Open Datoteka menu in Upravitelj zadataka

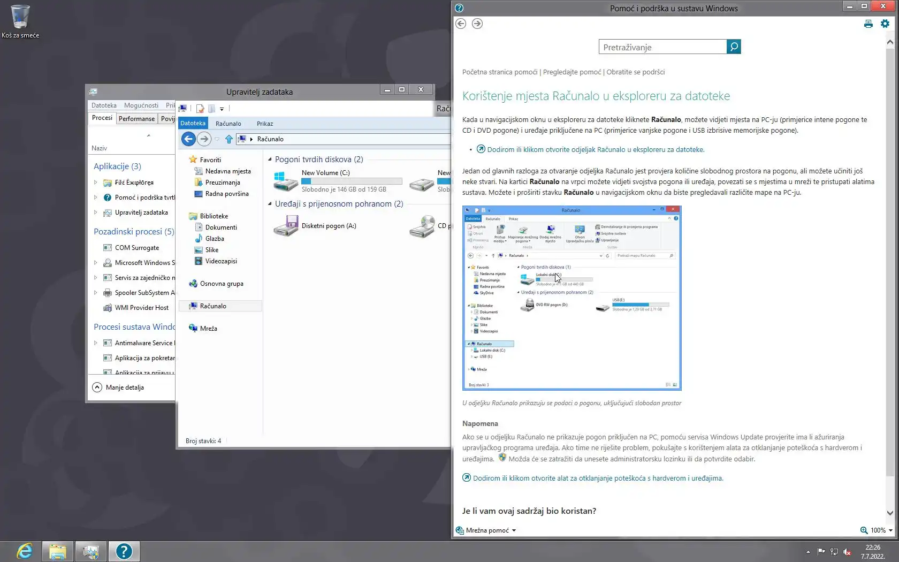click(104, 105)
